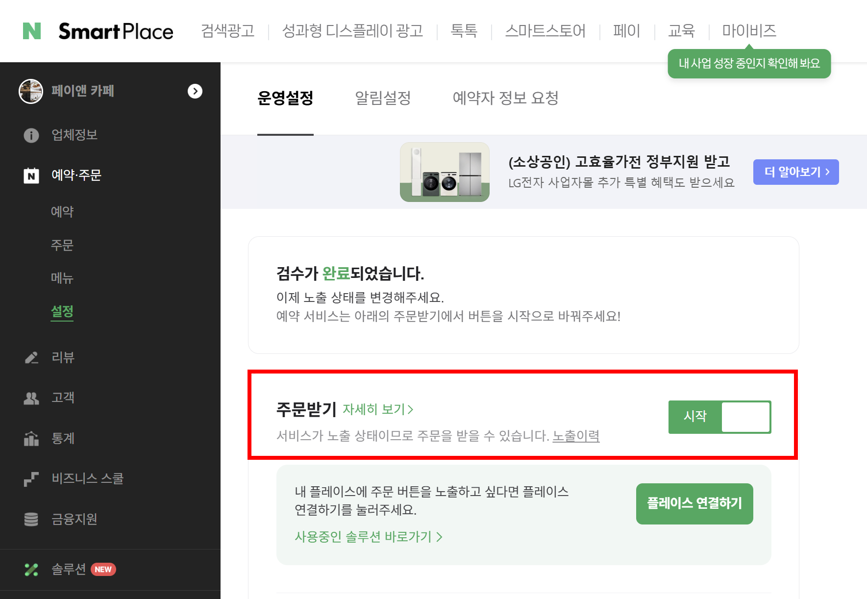This screenshot has width=867, height=599.
Task: Open 주문받기 자세히 보기 link
Action: pos(378,409)
